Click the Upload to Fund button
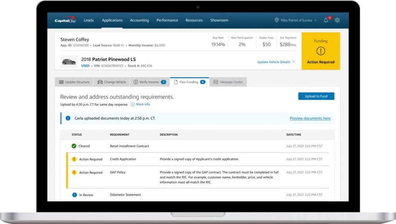This screenshot has height=224, width=396. 316,96
